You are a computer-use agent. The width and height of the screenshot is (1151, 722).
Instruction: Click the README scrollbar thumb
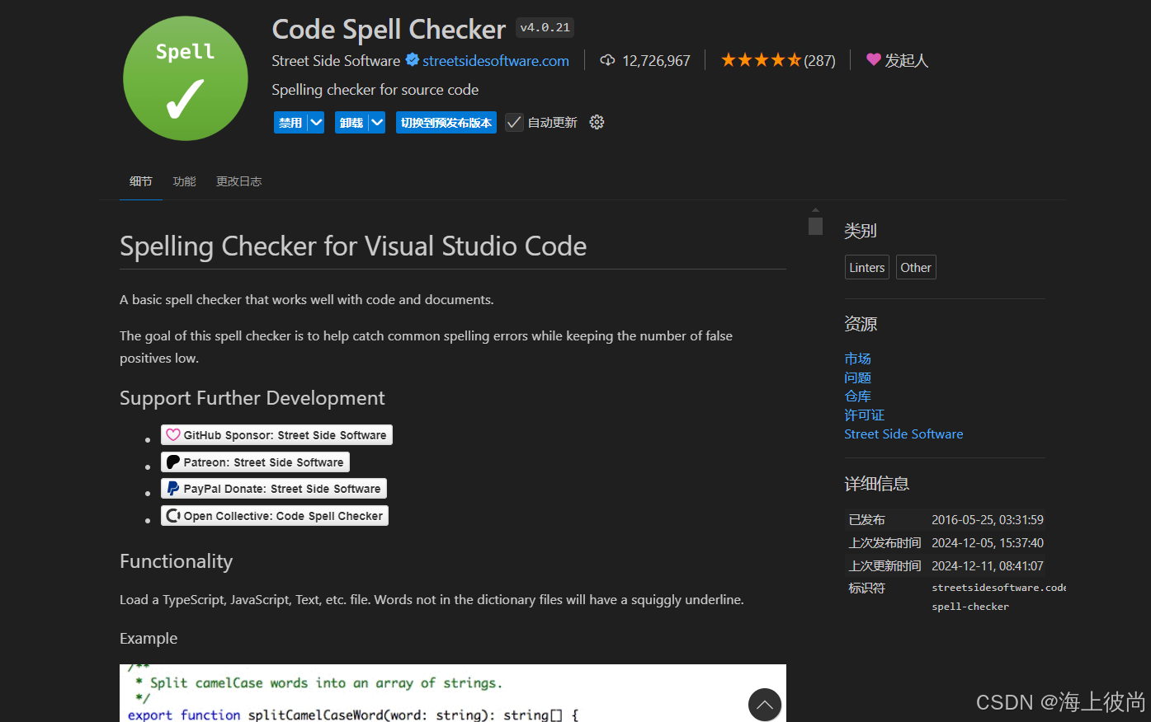(815, 226)
